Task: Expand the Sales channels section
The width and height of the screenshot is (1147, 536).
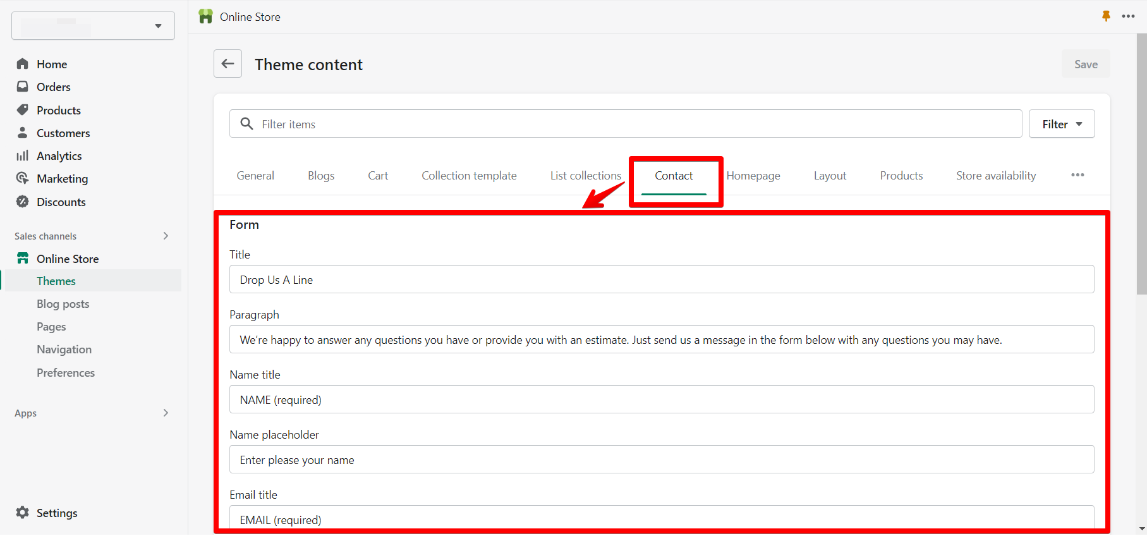Action: (166, 236)
